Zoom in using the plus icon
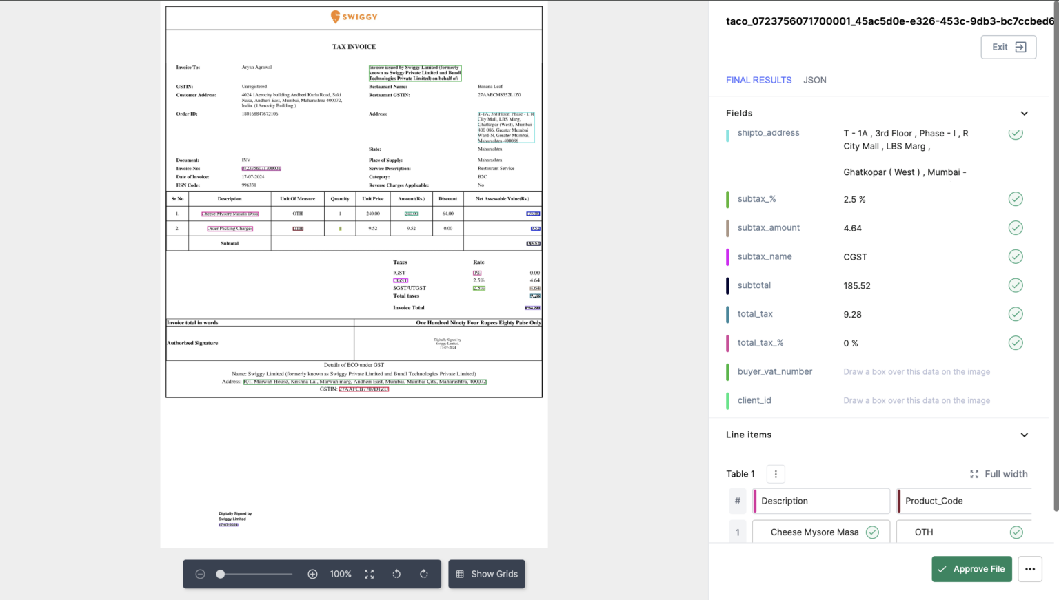Screen dimensions: 1059x600 coord(312,574)
